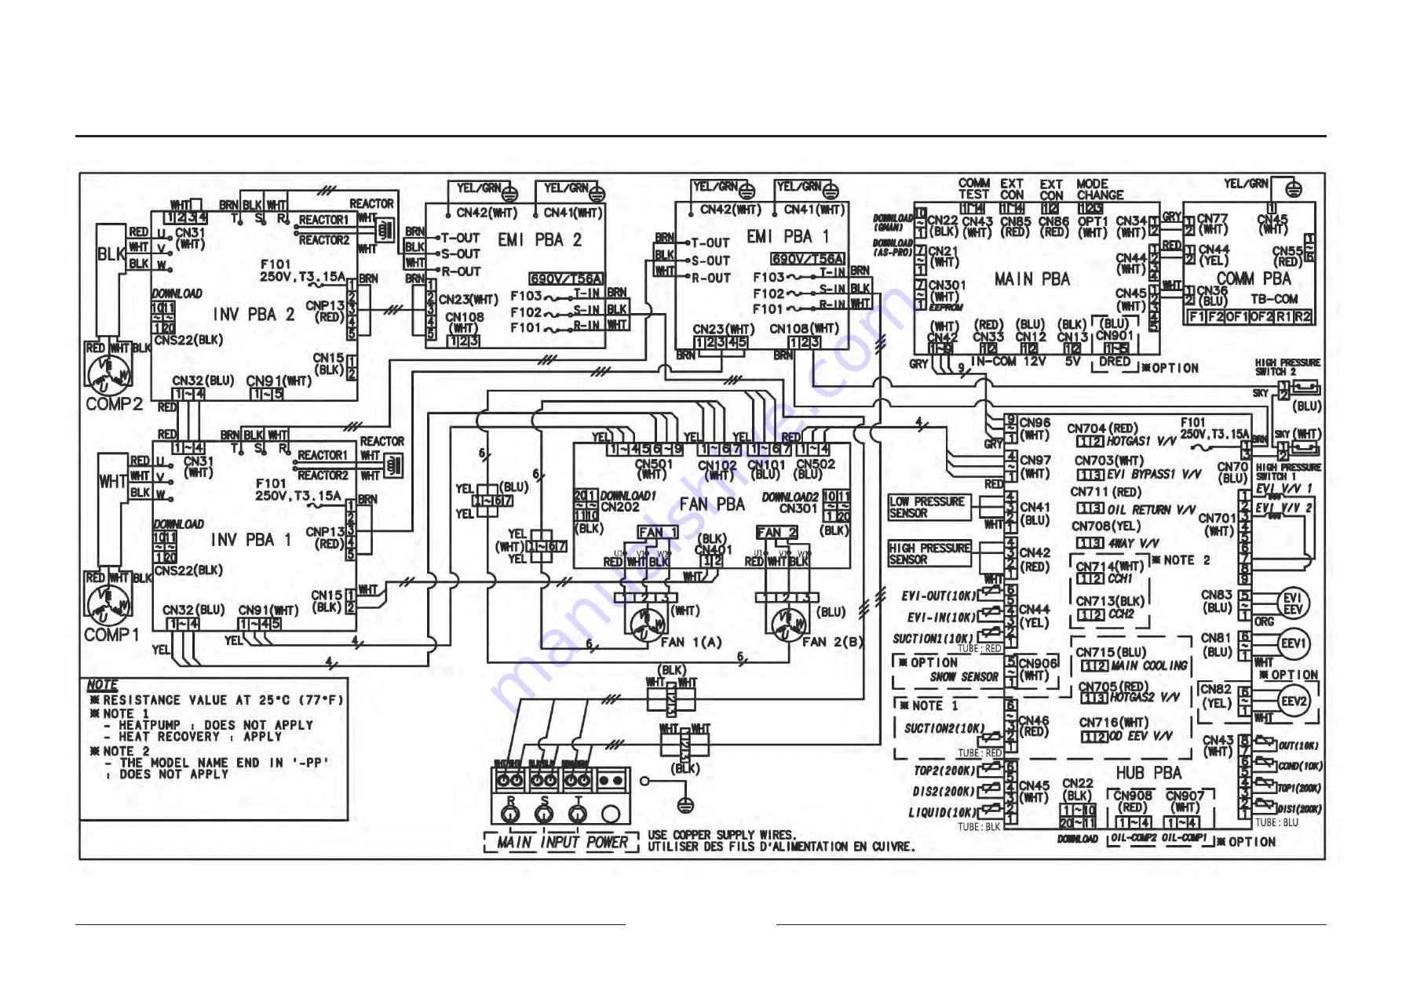Click the OIL-COMP1 label under CN907

(x=1184, y=839)
